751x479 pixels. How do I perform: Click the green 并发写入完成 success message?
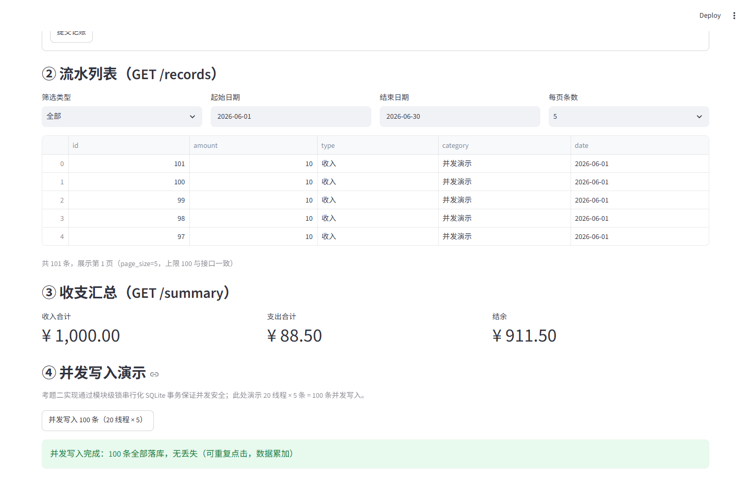coord(375,454)
